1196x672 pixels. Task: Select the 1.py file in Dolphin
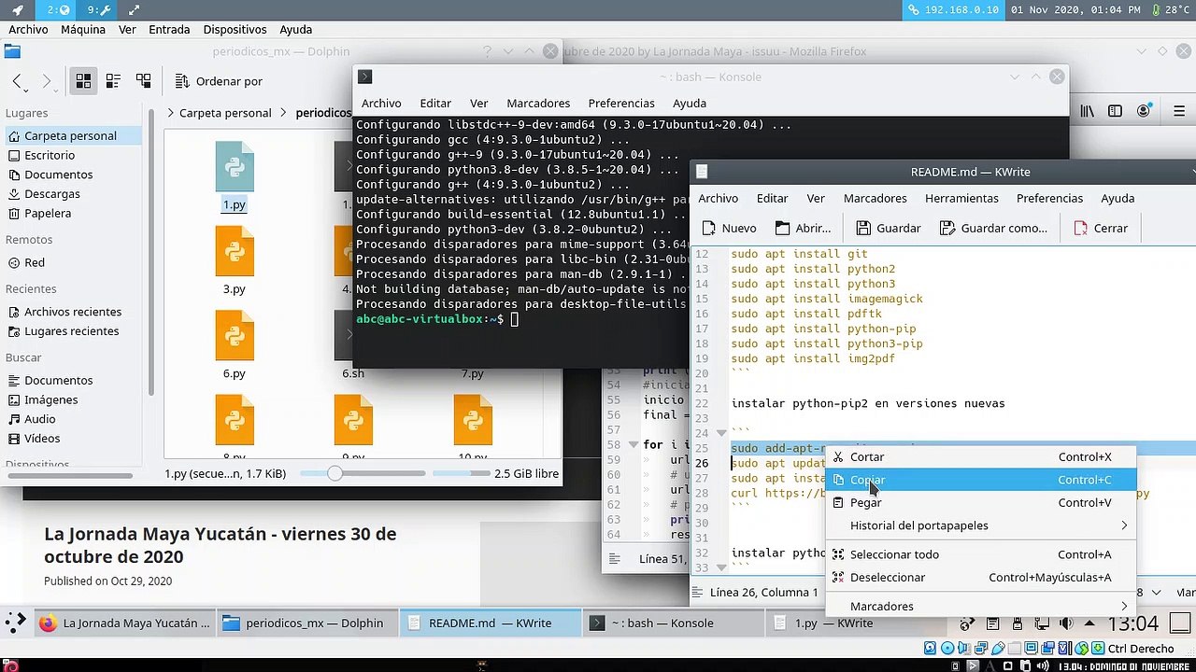[234, 176]
